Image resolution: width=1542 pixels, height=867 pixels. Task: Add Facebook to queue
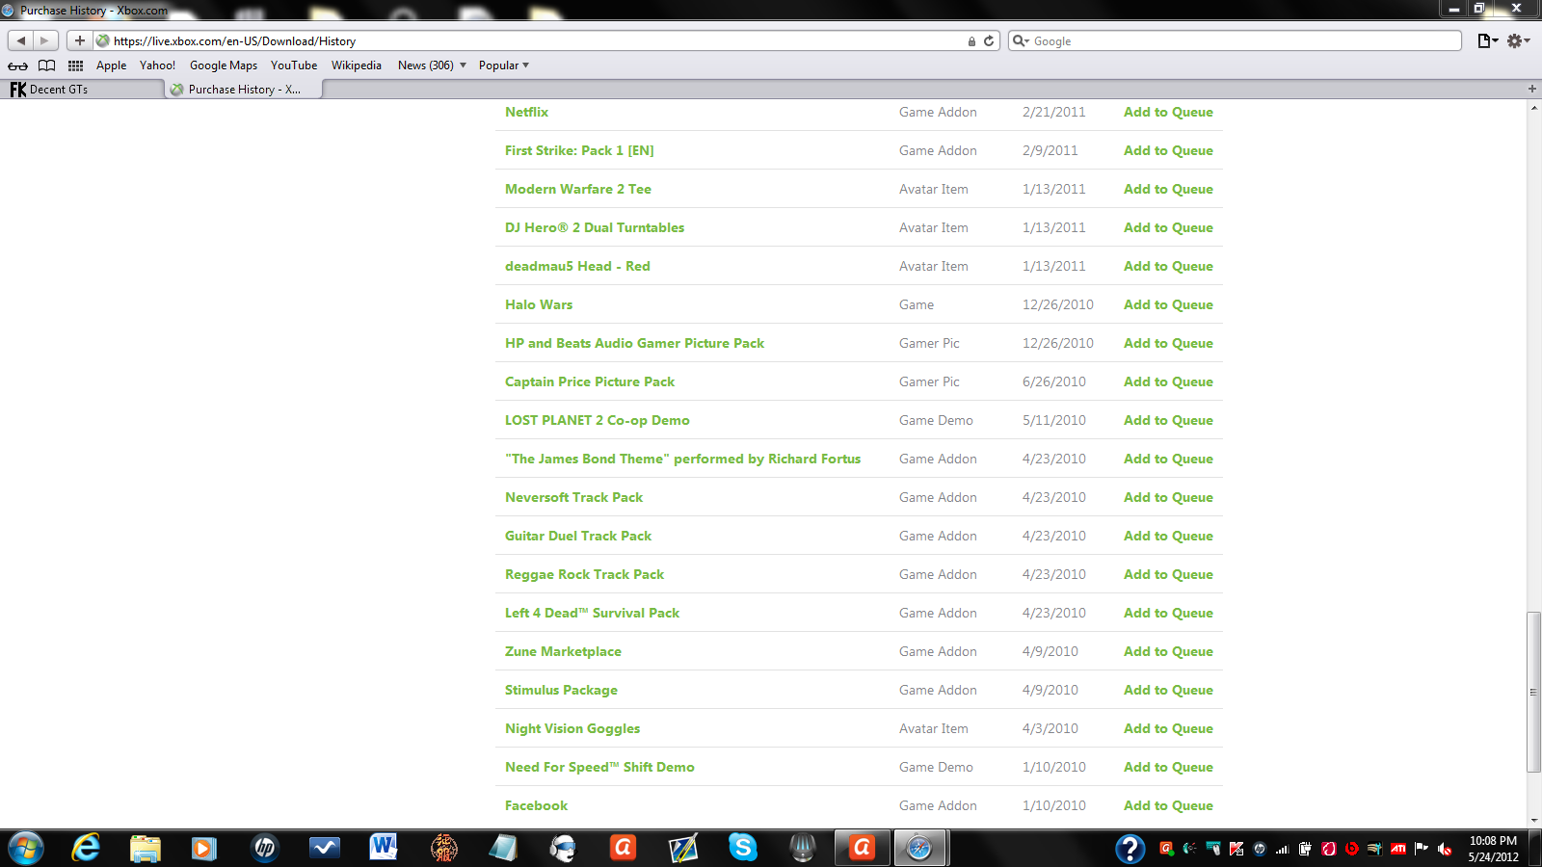click(x=1168, y=805)
